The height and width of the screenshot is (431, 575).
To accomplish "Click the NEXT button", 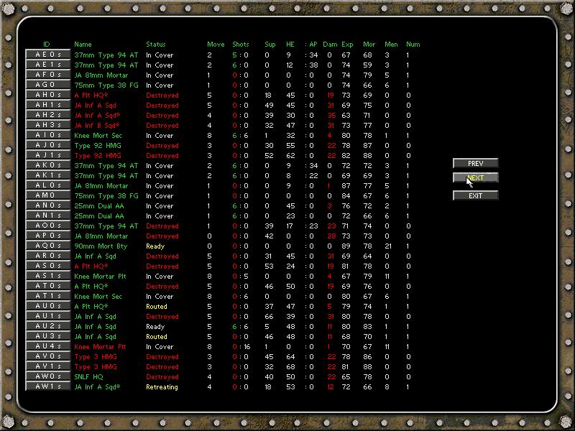I will tap(476, 177).
